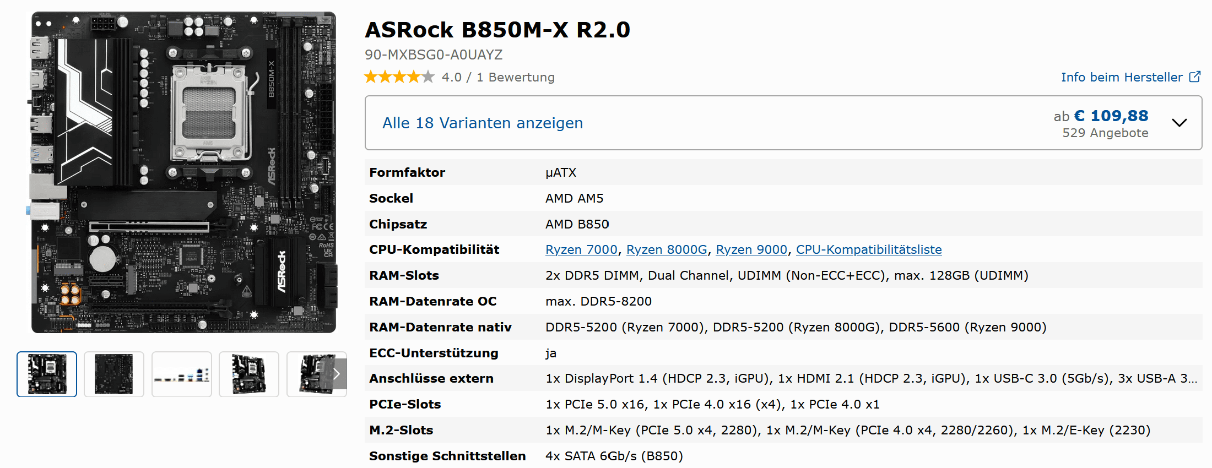
Task: Click the € 109,88 starting price
Action: (x=1111, y=116)
